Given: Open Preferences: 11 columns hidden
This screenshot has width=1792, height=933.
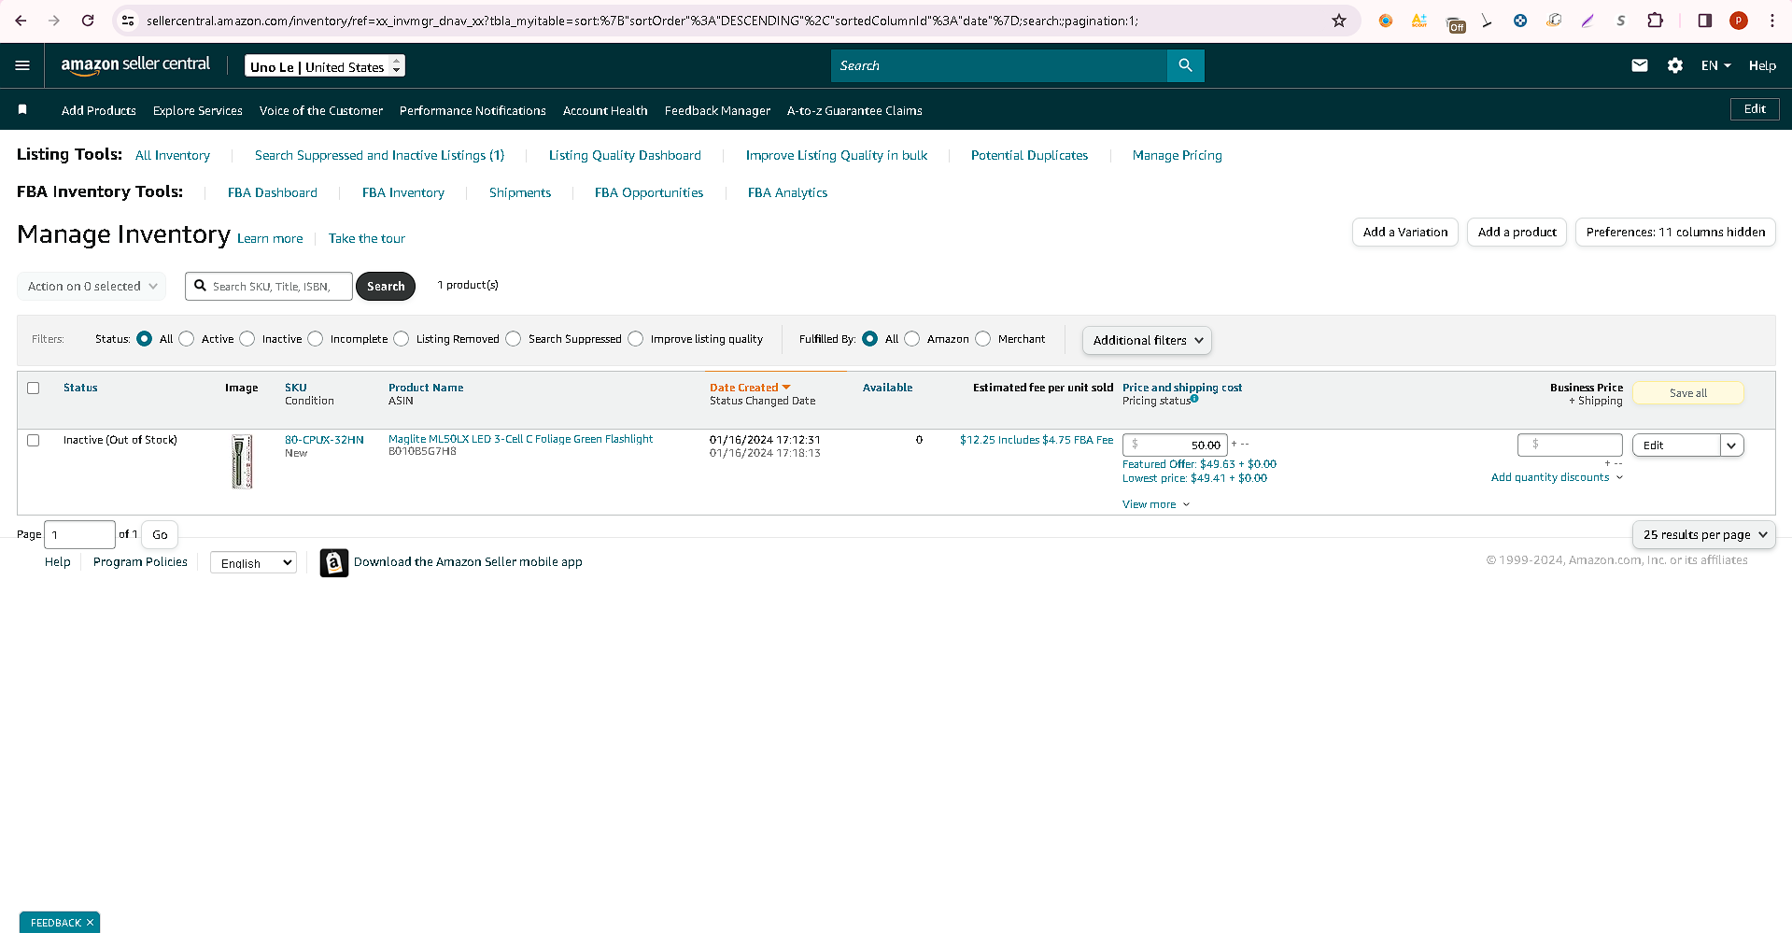Looking at the screenshot, I should pos(1675,233).
